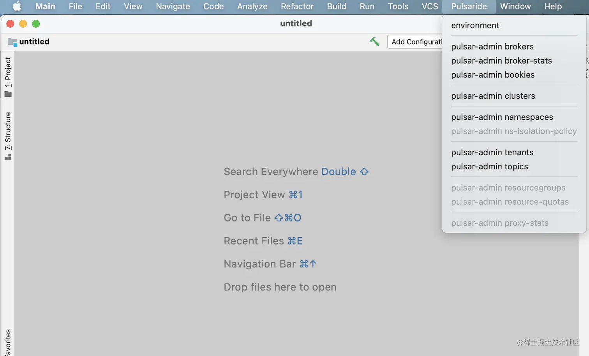Click disabled pulsar-admin ns-isolation-policy entry
Viewport: 589px width, 356px height.
pyautogui.click(x=514, y=131)
